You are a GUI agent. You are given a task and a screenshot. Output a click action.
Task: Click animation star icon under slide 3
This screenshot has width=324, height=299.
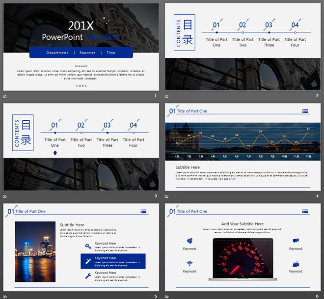coord(5,196)
